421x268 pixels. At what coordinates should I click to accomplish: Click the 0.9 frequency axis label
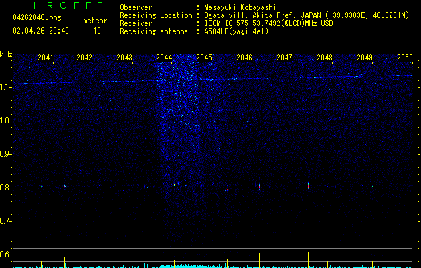5,154
